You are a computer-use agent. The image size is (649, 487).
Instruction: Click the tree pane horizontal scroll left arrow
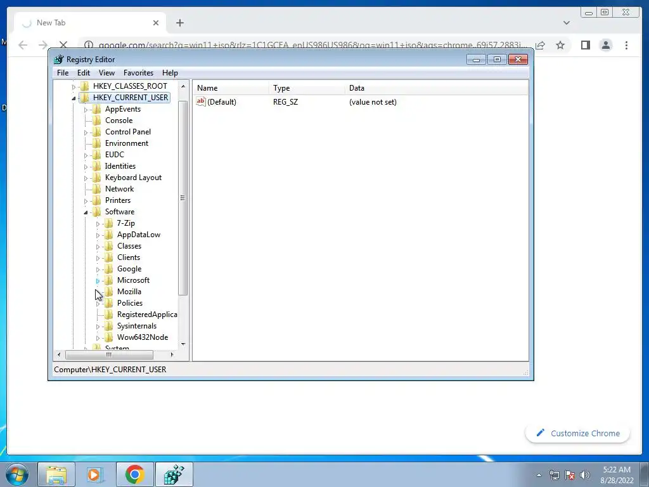59,354
